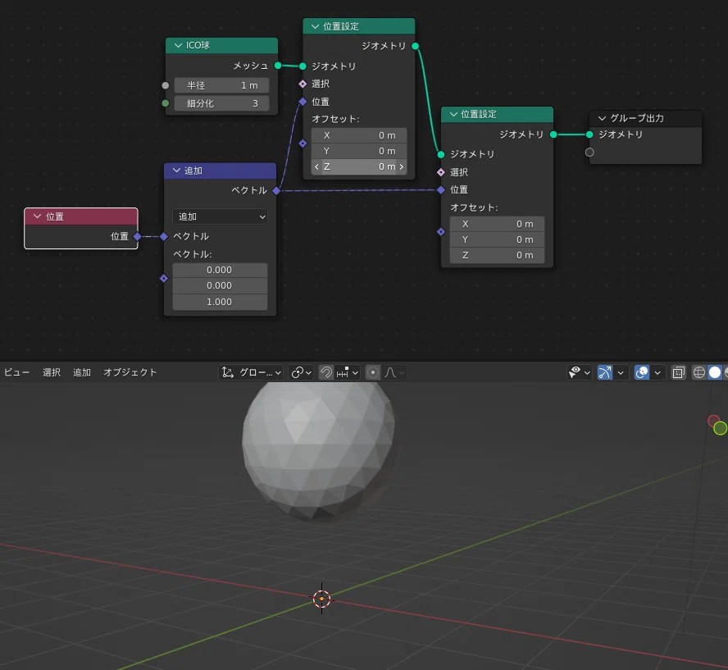Click the 細分化 input socket
This screenshot has width=728, height=670.
(166, 103)
